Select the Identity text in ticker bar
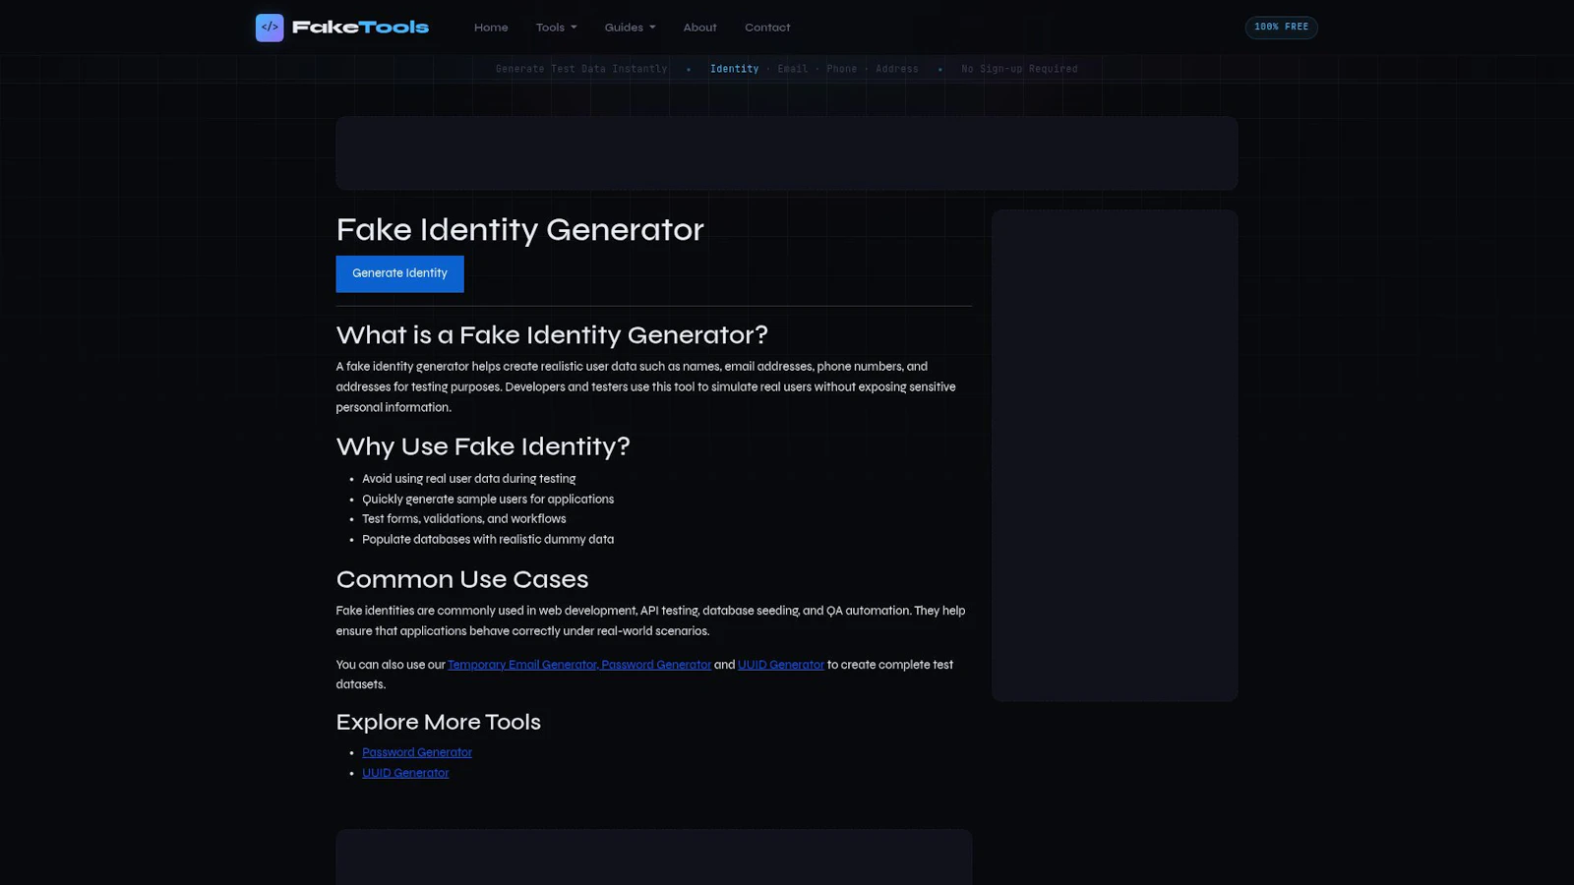The width and height of the screenshot is (1574, 885). 735,69
